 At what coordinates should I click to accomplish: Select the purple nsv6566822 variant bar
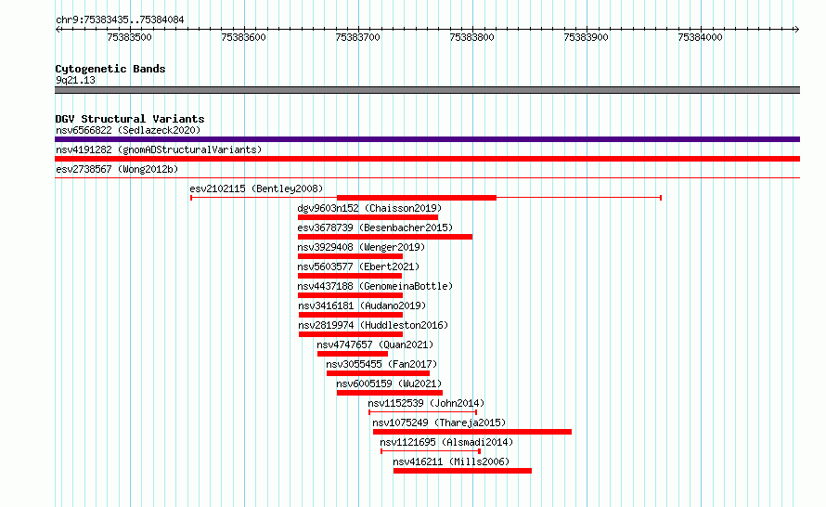tap(427, 139)
